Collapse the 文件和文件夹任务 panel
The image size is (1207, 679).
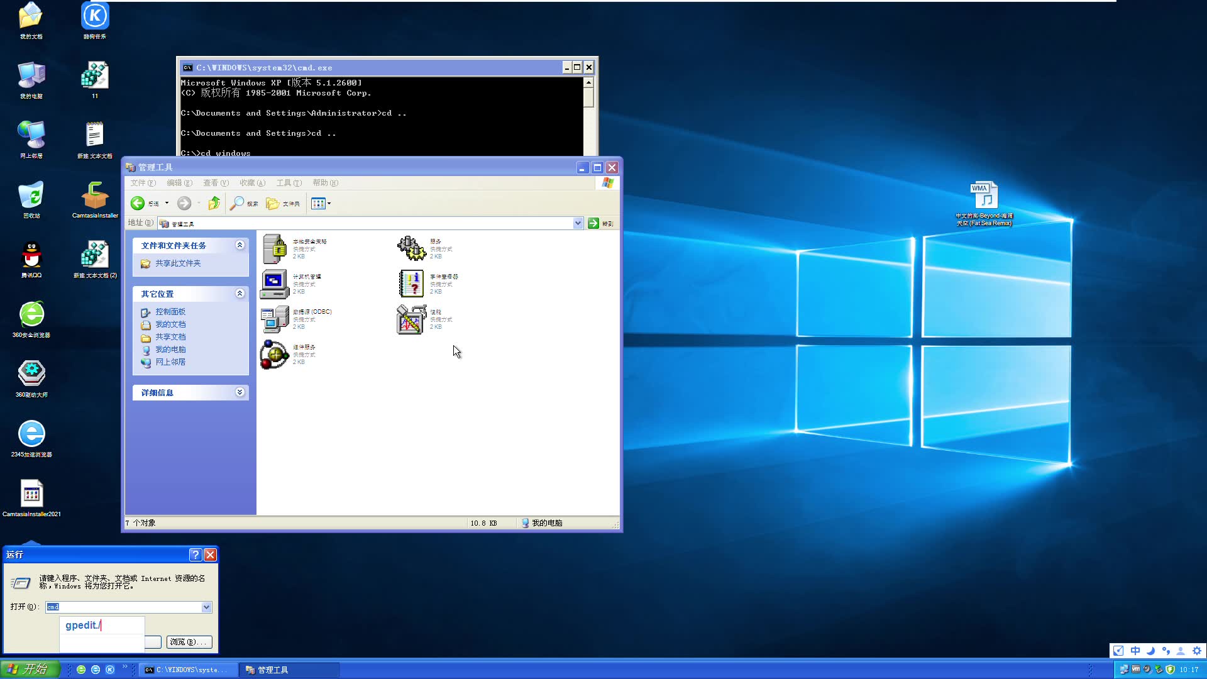pos(240,245)
